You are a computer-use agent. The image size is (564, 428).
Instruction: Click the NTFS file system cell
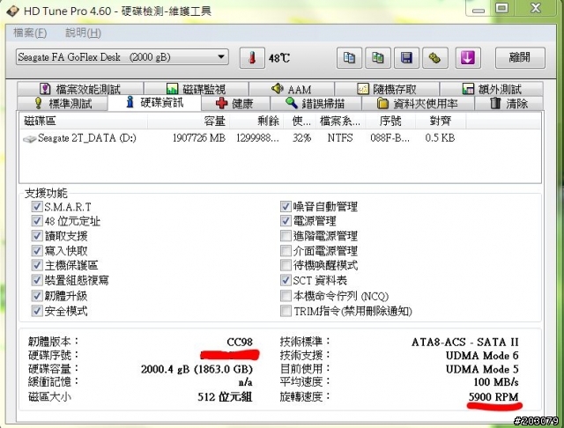[x=340, y=138]
